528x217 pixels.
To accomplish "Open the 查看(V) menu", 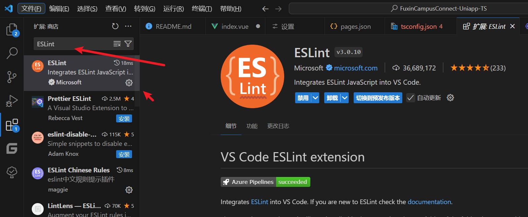I will point(116,9).
